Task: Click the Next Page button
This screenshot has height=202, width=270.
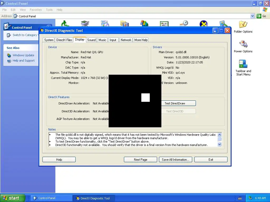Action: (x=141, y=160)
